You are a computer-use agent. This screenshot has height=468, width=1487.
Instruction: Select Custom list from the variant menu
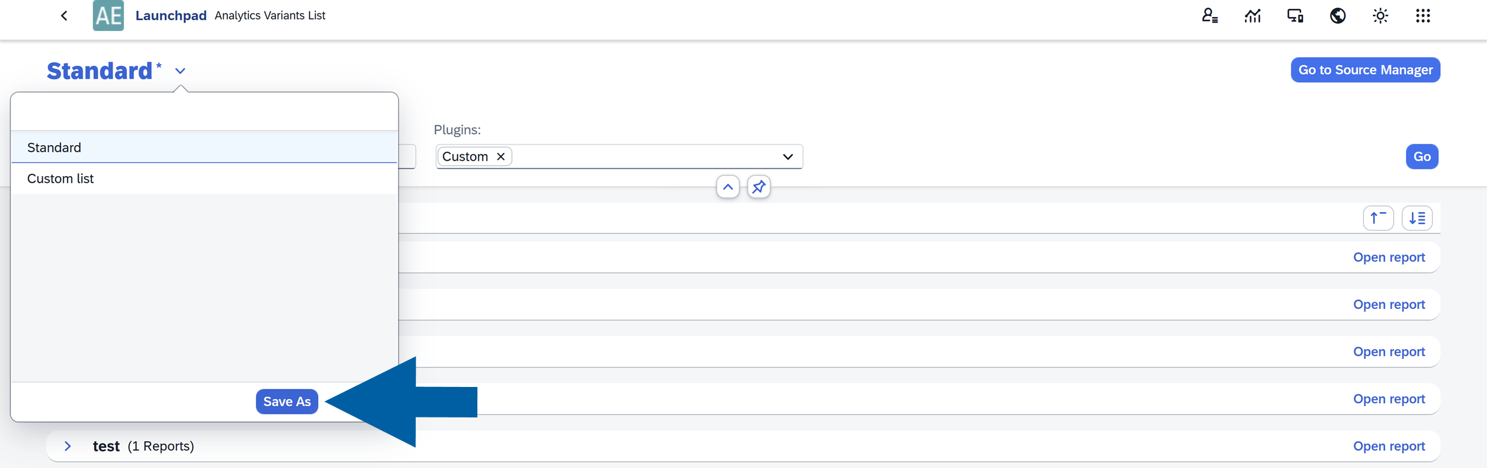(60, 178)
